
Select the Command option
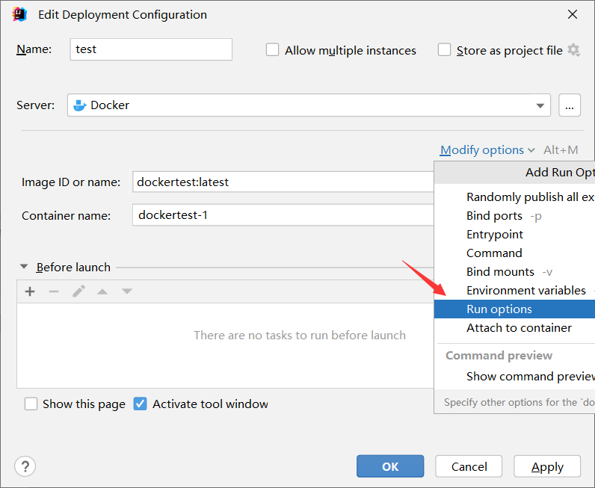tap(514, 253)
